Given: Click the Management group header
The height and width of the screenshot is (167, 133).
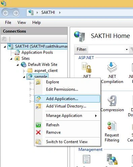Looking at the screenshot, I should pyautogui.click(x=90, y=150).
